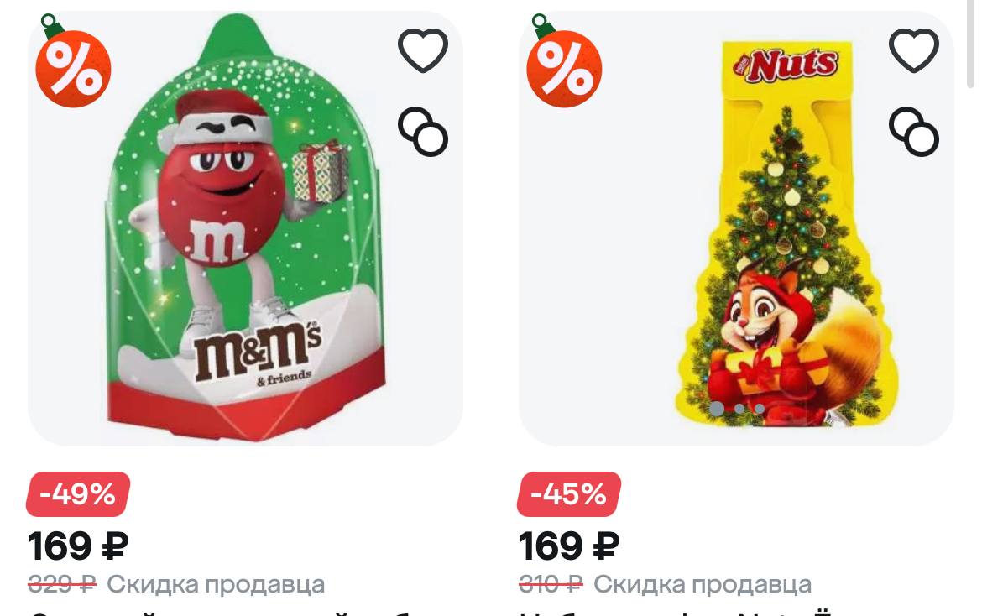The image size is (982, 616).
Task: Open the M&M's snow globe product image
Action: (245, 228)
